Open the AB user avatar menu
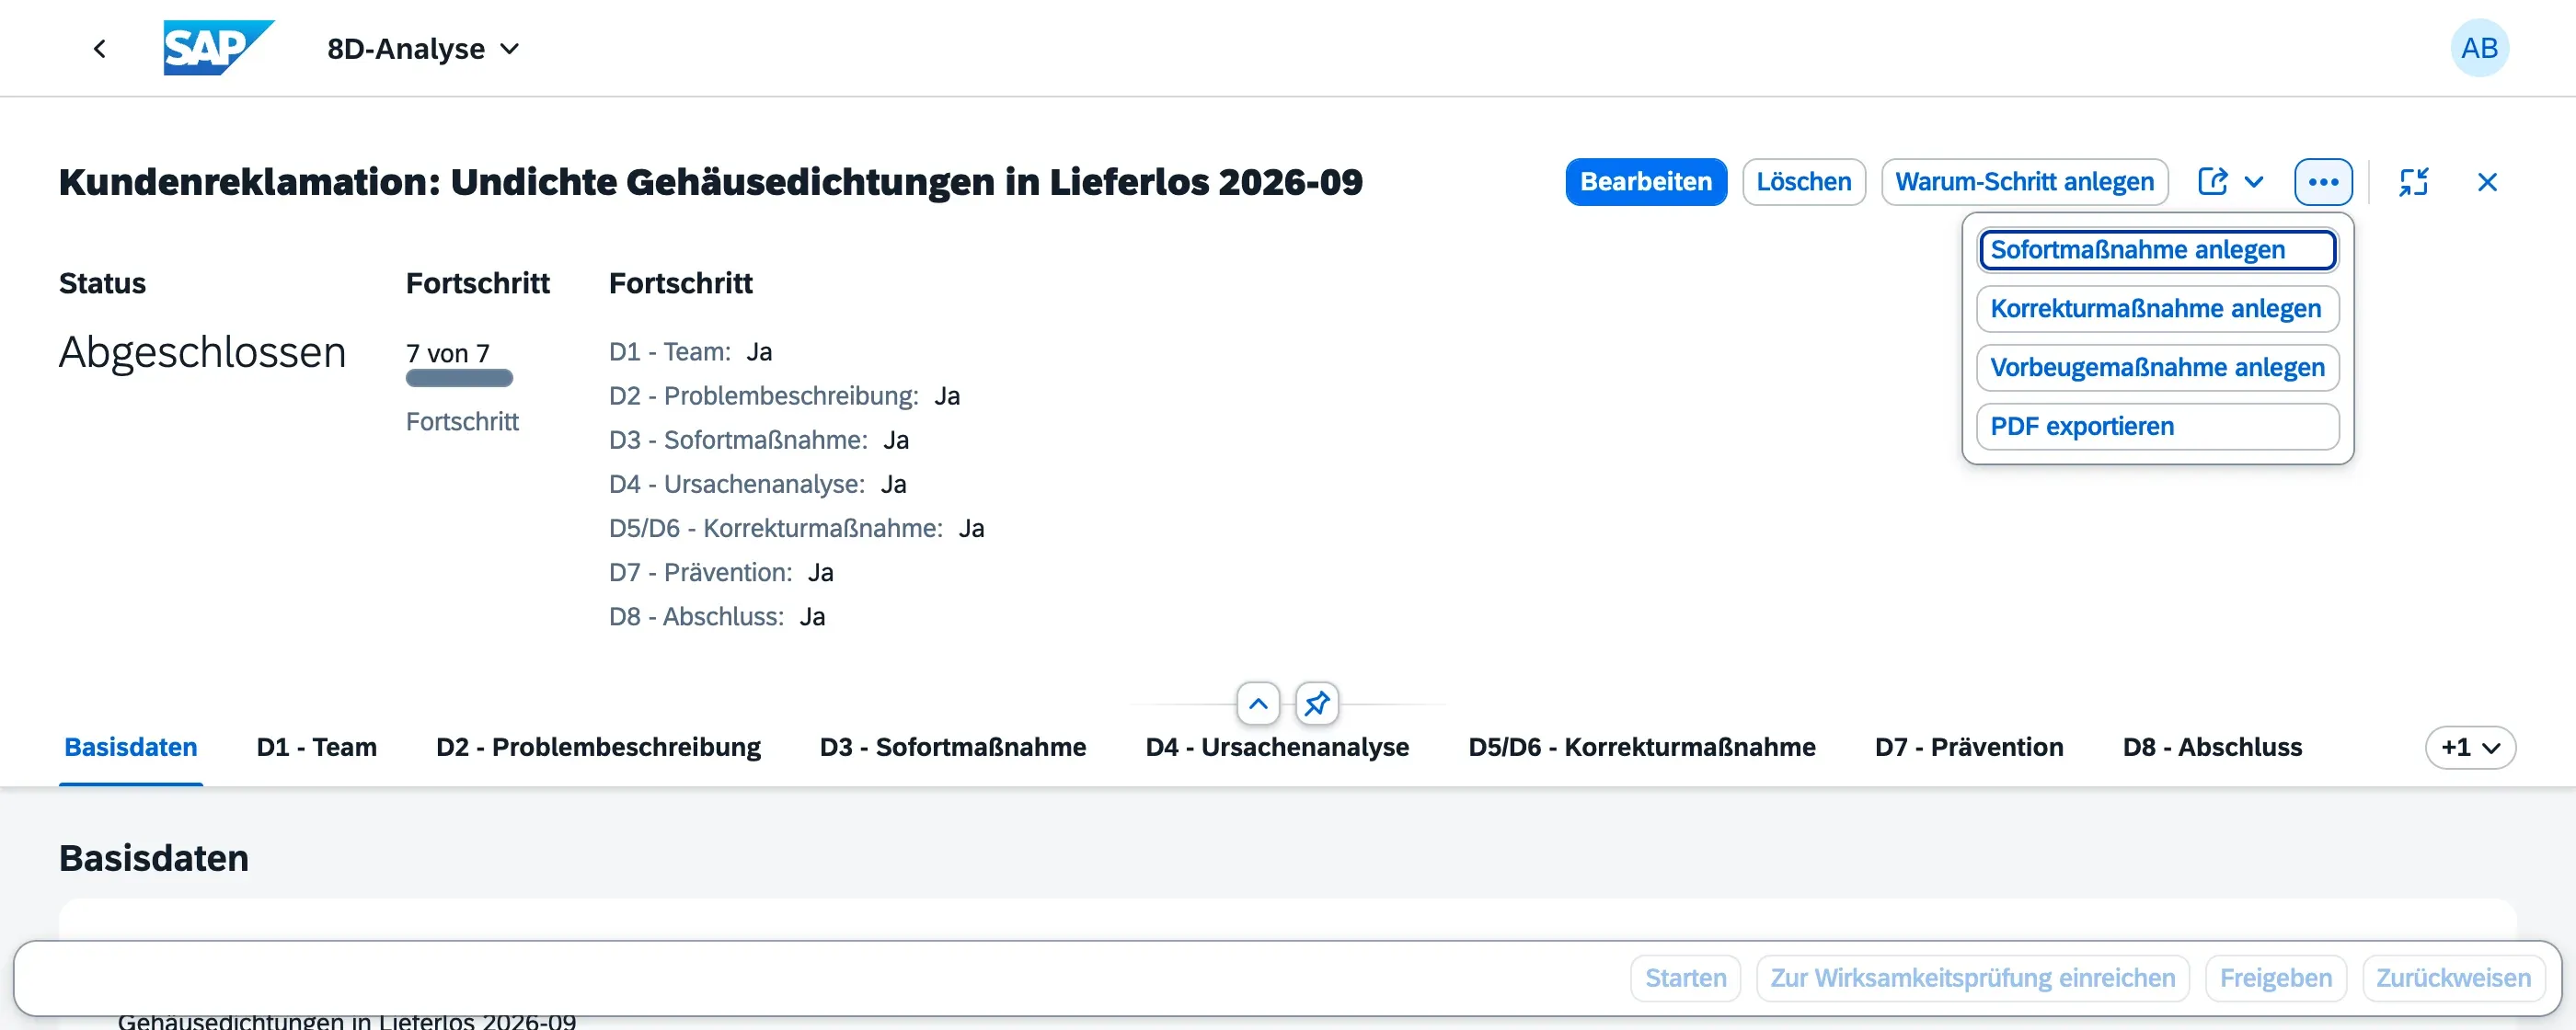Screen dimensions: 2576x1030 pyautogui.click(x=2479, y=48)
